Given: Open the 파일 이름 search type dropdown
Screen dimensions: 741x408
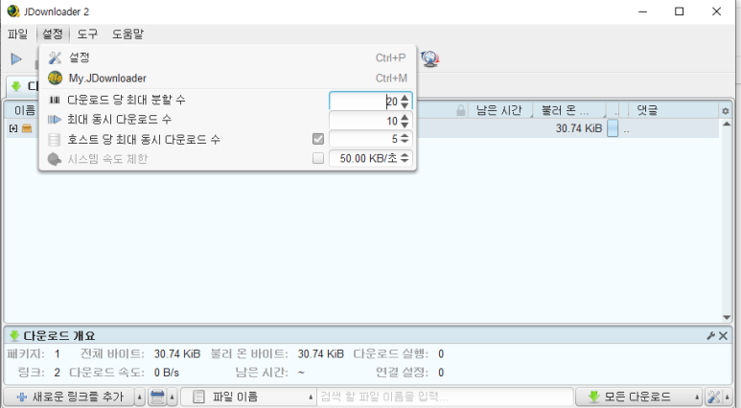Looking at the screenshot, I should pyautogui.click(x=249, y=397).
